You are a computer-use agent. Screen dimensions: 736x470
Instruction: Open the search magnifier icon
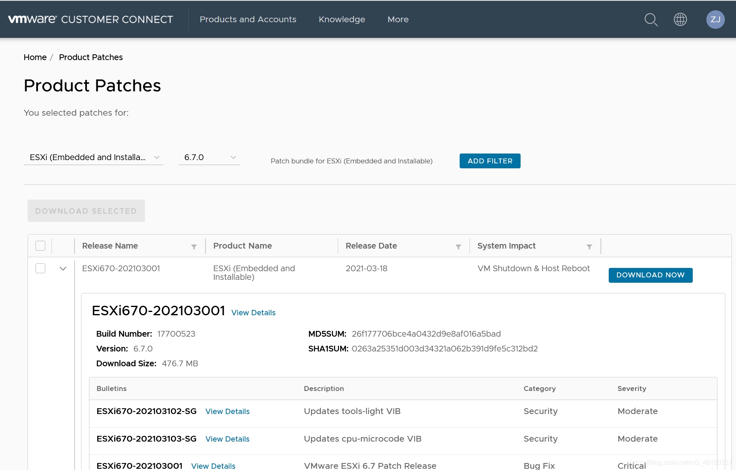pos(651,19)
